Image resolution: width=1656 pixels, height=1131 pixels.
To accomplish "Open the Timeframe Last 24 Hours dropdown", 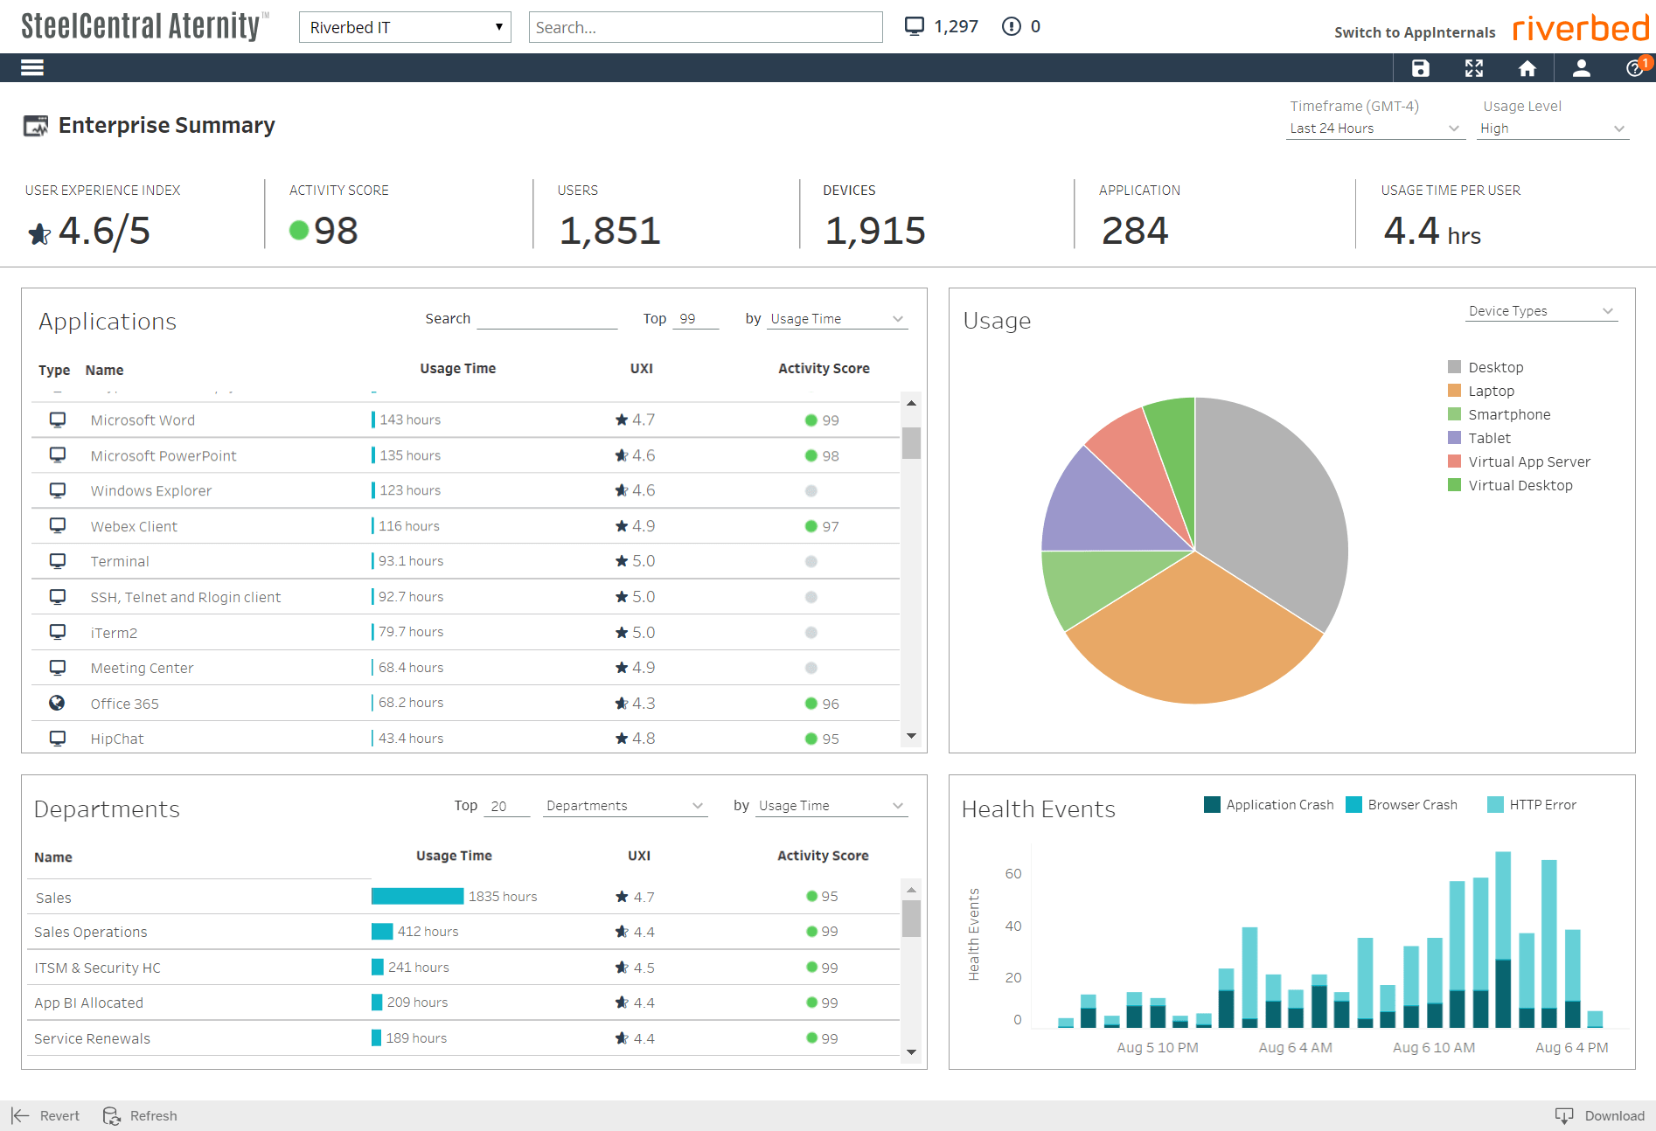I will [x=1374, y=128].
